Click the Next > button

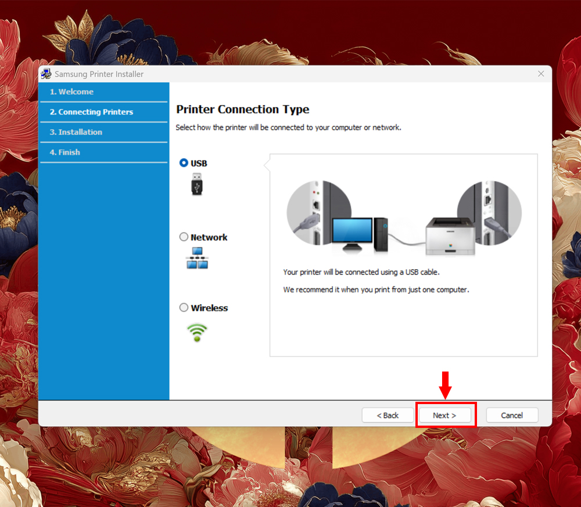444,415
